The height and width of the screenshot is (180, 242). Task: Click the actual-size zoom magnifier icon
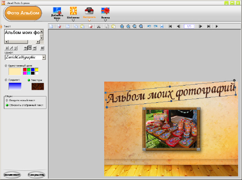pyautogui.click(x=135, y=27)
